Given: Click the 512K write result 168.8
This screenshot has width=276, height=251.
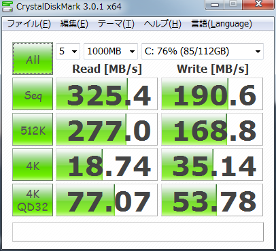Looking at the screenshot, I should point(212,129).
